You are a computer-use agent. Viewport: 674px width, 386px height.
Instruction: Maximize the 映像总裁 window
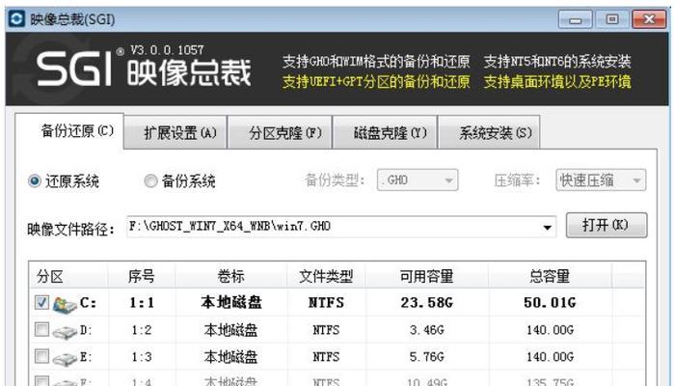point(612,19)
